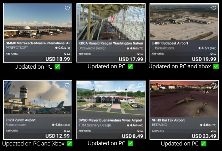Click the AIRPORTS category label on the SVSO card

coord(85,131)
